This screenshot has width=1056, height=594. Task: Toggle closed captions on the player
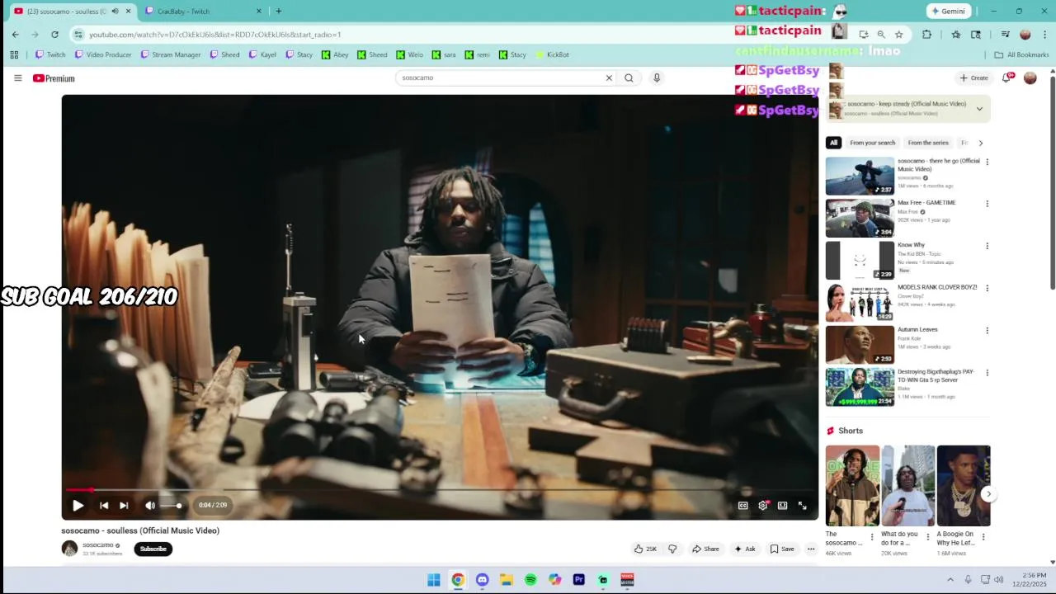pyautogui.click(x=742, y=505)
